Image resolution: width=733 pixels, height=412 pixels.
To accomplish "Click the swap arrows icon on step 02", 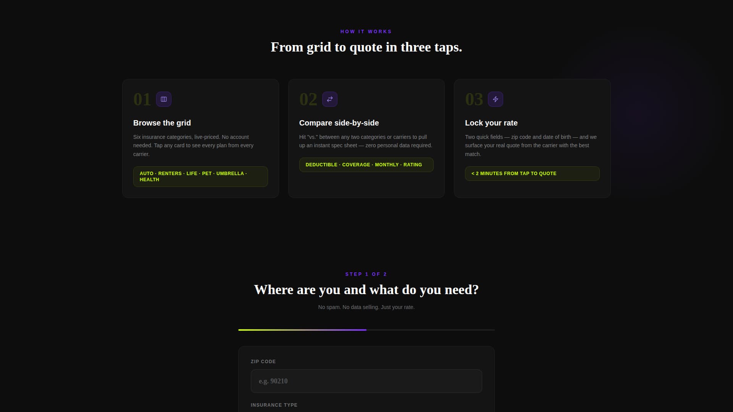I will tap(330, 99).
